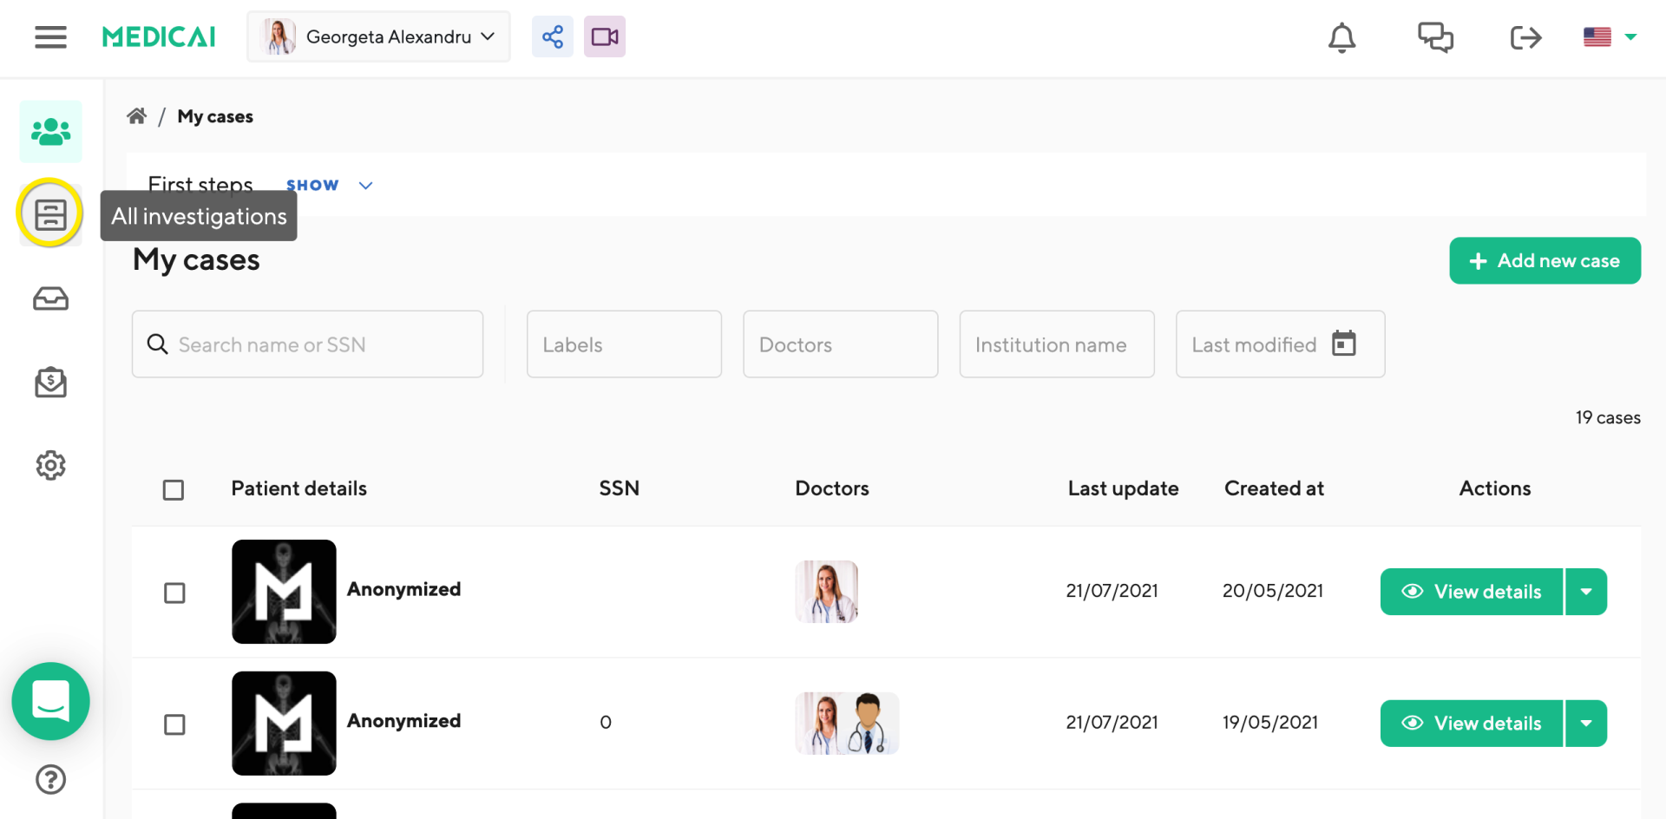Show the First steps section
Image resolution: width=1666 pixels, height=819 pixels.
click(x=329, y=186)
